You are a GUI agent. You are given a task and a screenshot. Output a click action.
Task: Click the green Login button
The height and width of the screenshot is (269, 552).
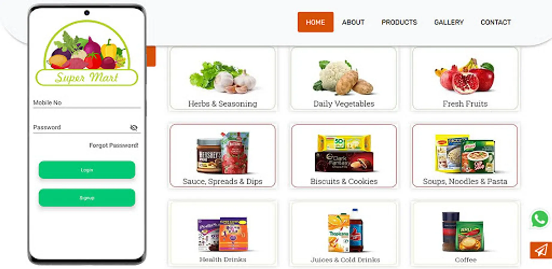[x=87, y=170]
